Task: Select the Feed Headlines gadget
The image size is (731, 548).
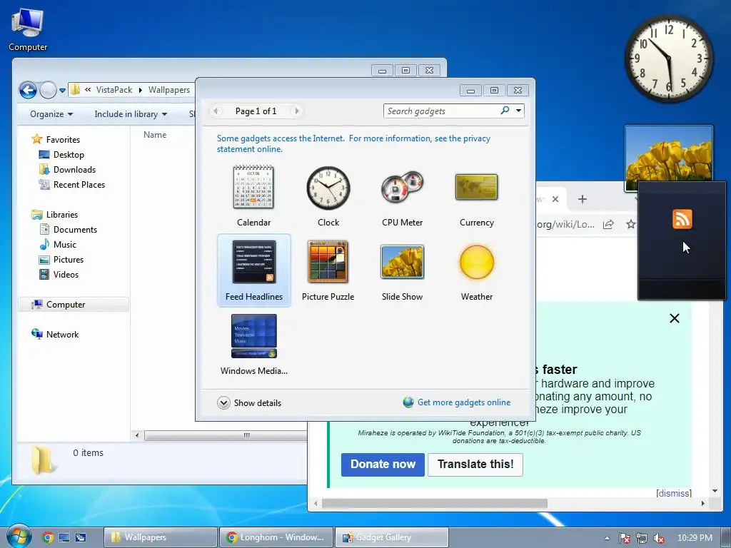Action: pyautogui.click(x=253, y=270)
